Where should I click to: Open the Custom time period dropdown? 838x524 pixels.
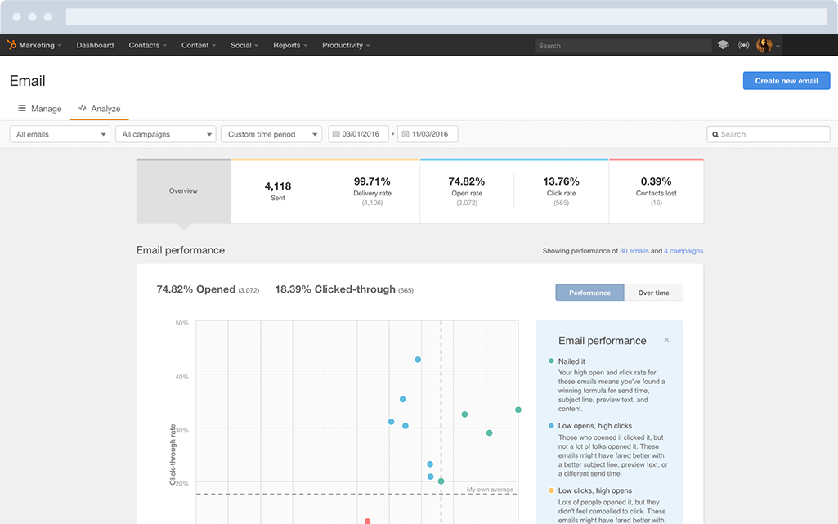tap(271, 133)
